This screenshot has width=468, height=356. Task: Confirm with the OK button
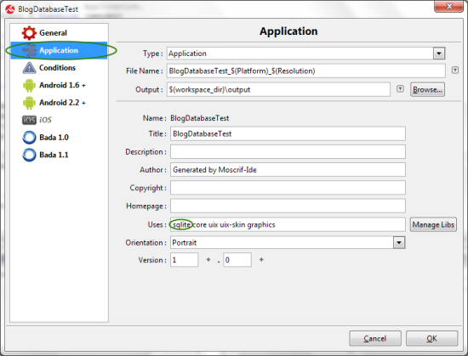click(x=431, y=338)
